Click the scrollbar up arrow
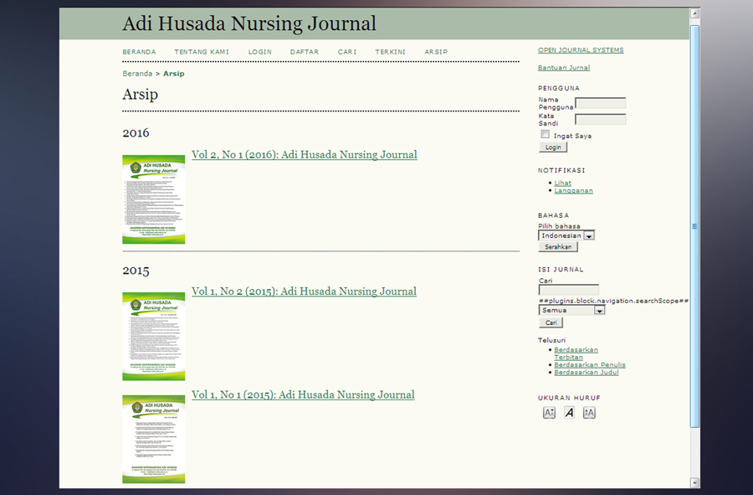The image size is (753, 495). coord(694,14)
